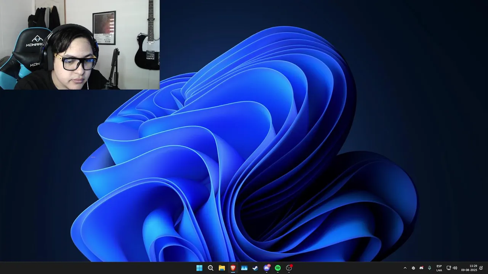Click the Discord tray icon
488x274 pixels.
point(421,268)
